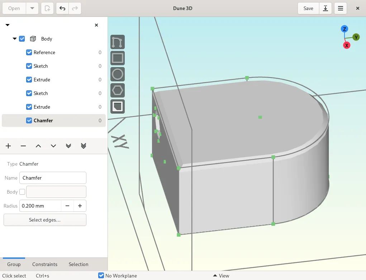The width and height of the screenshot is (366, 280).
Task: Expand the View panel at bottom right
Action: tap(221, 275)
